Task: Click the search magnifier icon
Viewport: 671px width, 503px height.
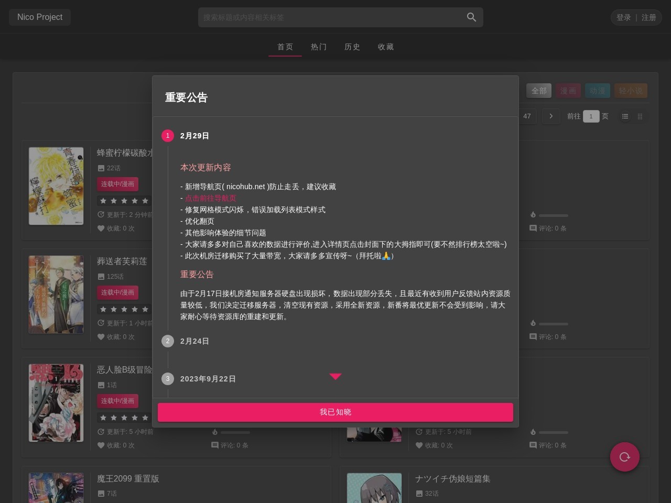Action: 471,17
